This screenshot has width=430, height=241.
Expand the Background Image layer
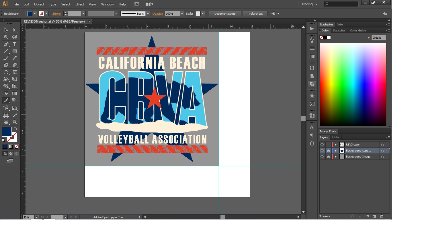click(x=336, y=157)
